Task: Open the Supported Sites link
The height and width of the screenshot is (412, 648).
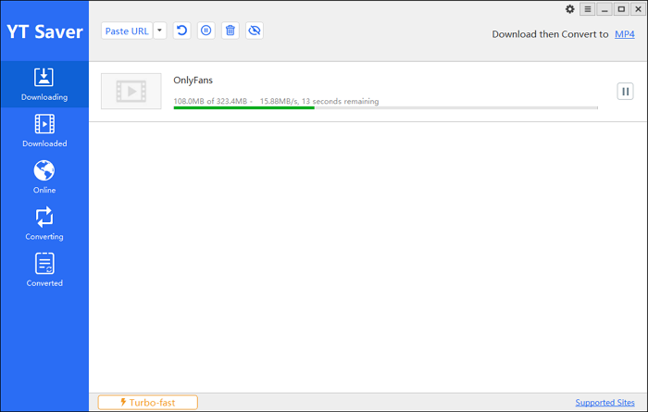Action: pos(604,402)
